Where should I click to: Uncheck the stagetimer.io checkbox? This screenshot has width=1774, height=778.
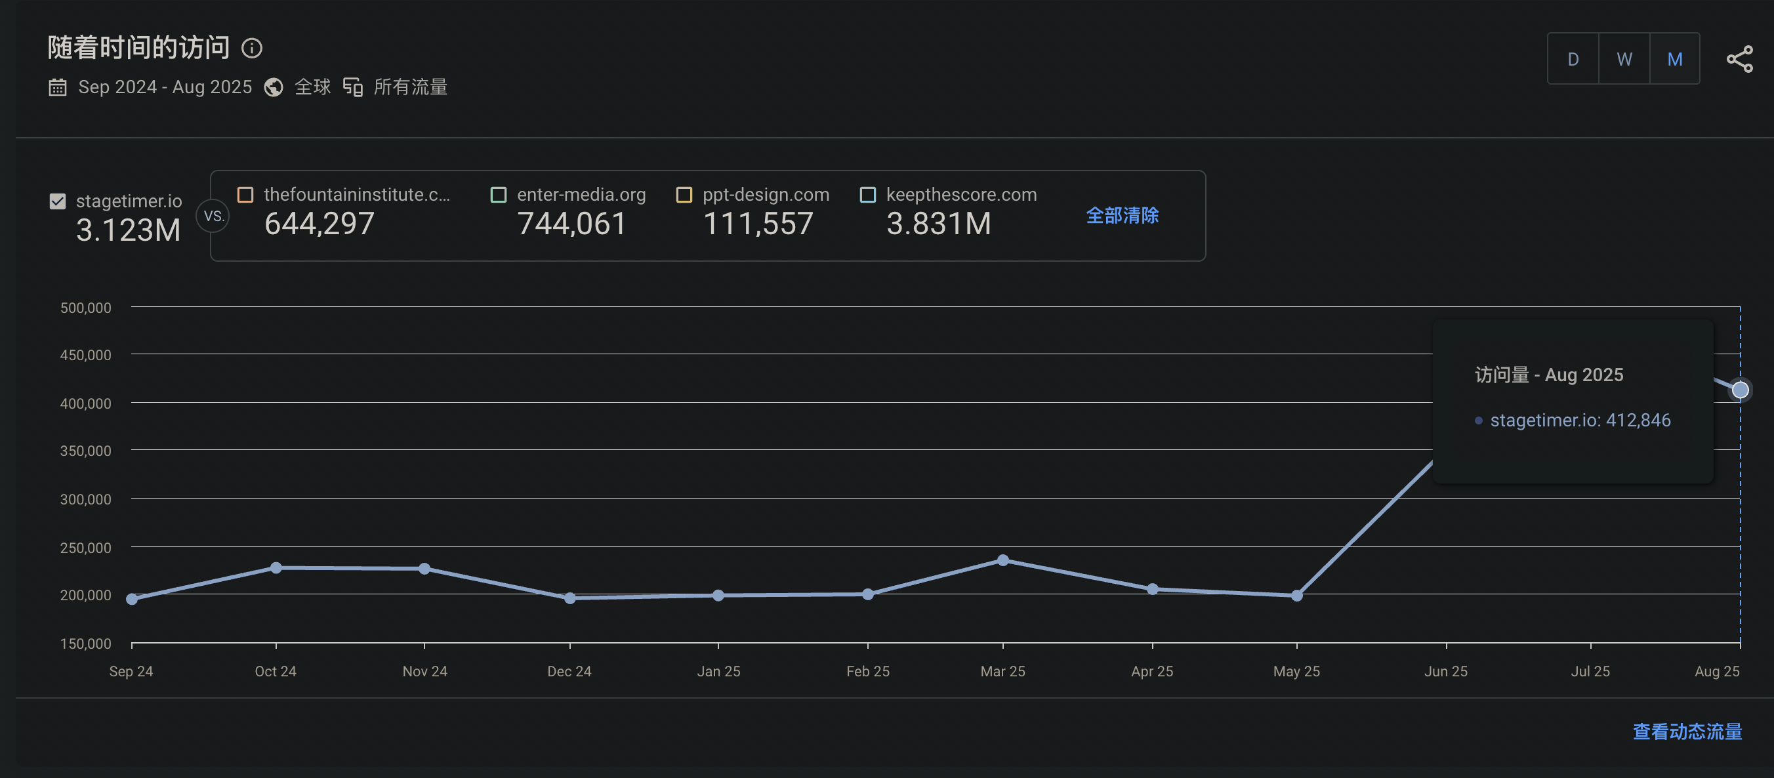click(x=58, y=201)
